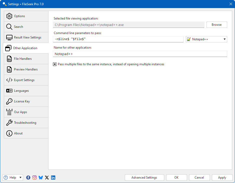Open the Troubleshooting tab label
This screenshot has height=183, width=235.
coord(25,123)
